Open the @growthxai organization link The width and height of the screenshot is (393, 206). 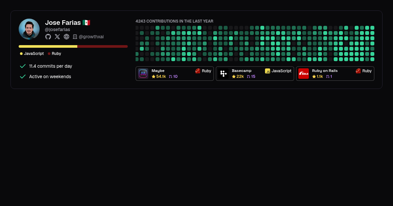[91, 37]
